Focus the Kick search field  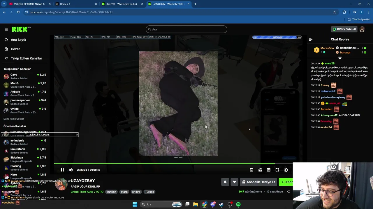click(186, 29)
